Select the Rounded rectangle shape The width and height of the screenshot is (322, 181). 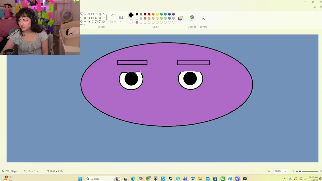click(96, 14)
